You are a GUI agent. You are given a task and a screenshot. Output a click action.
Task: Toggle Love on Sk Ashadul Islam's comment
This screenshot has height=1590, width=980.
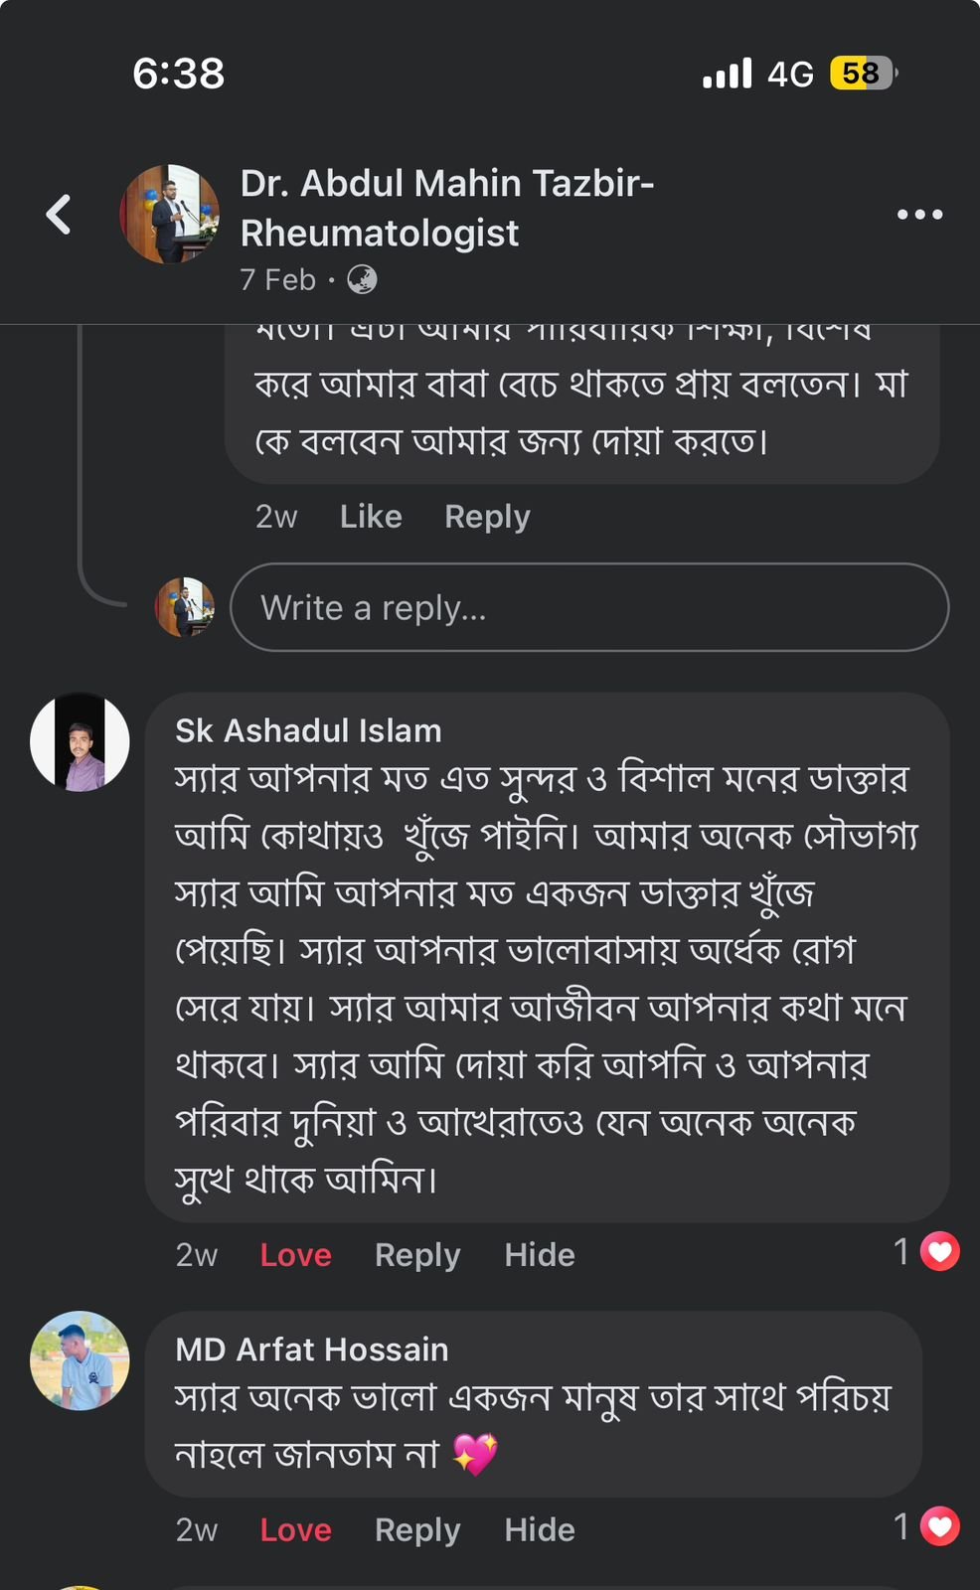click(x=295, y=1255)
